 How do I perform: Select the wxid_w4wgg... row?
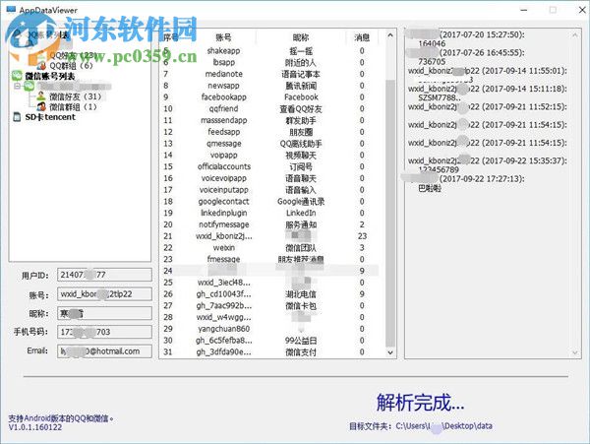(269, 317)
